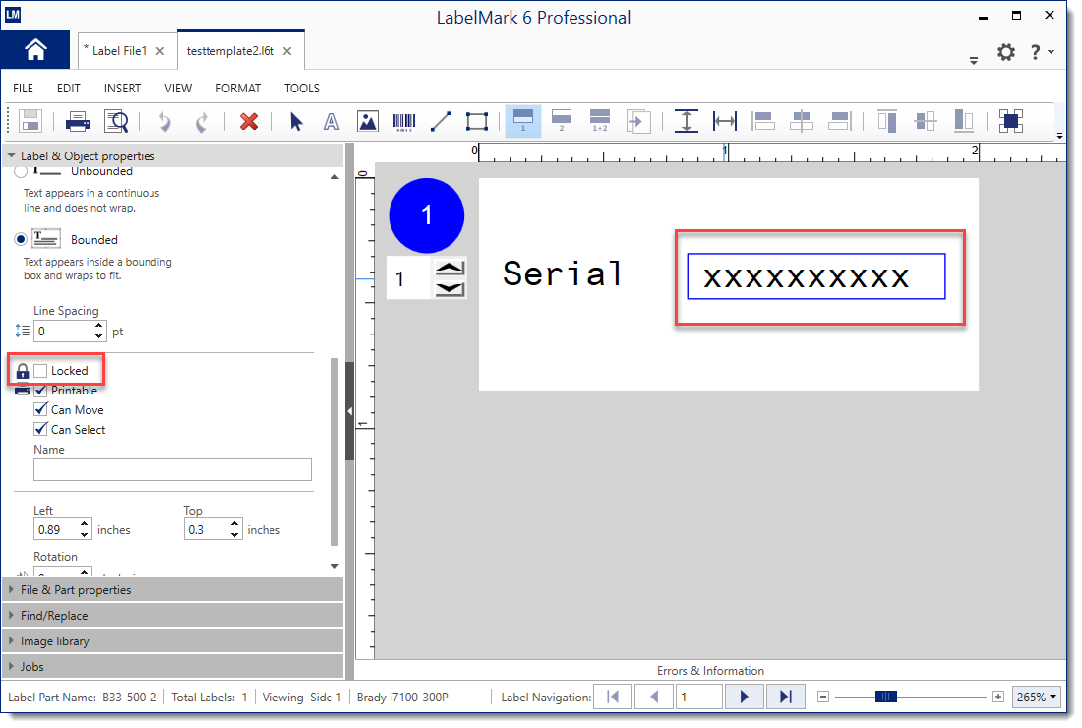
Task: Uncheck the Printable checkbox
Action: 40,391
